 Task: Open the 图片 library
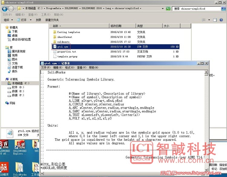pyautogui.click(x=13, y=59)
